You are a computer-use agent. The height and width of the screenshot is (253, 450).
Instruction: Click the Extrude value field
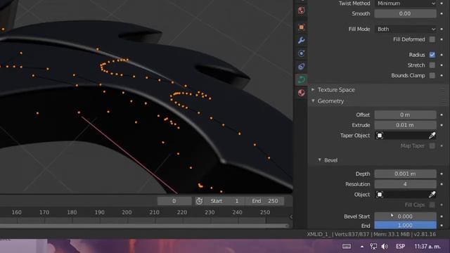click(x=405, y=125)
